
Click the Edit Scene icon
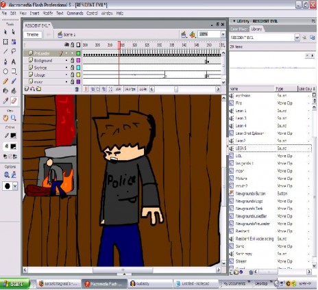point(184,35)
